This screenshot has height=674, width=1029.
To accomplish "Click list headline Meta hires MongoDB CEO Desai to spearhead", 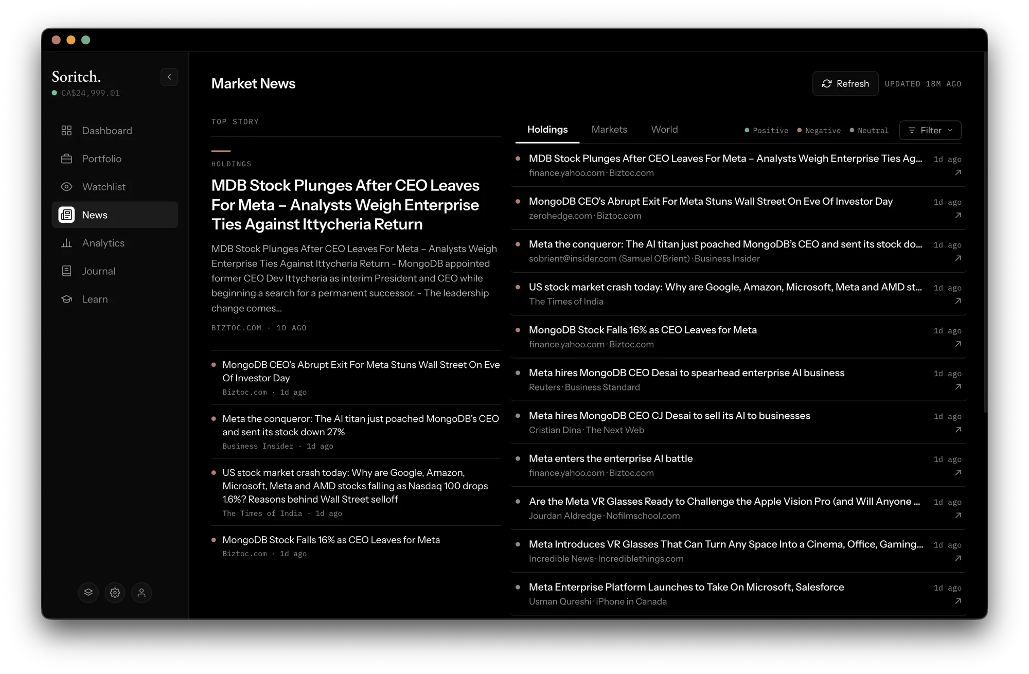I will pyautogui.click(x=686, y=373).
